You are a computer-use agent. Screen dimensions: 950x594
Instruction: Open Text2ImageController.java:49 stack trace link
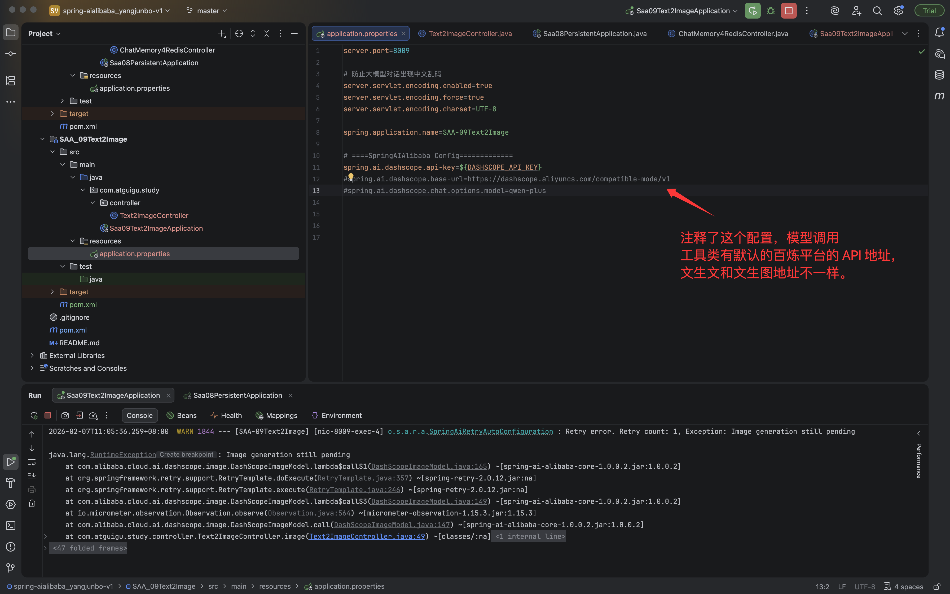pos(367,536)
